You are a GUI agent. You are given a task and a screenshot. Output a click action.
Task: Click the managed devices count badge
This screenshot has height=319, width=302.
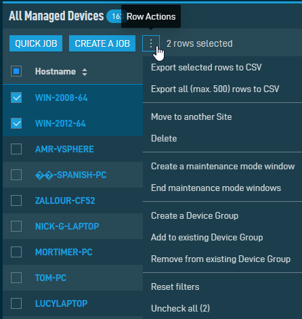coord(114,16)
